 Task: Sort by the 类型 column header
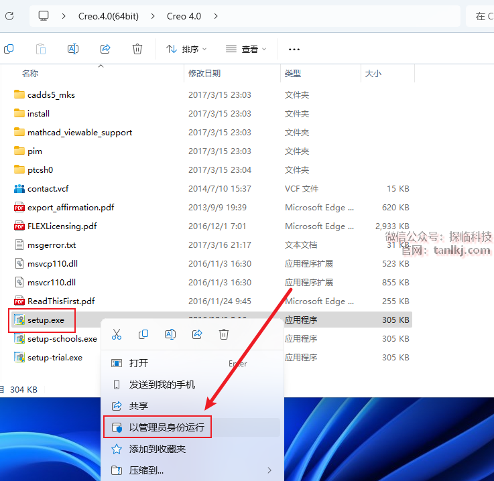[293, 73]
